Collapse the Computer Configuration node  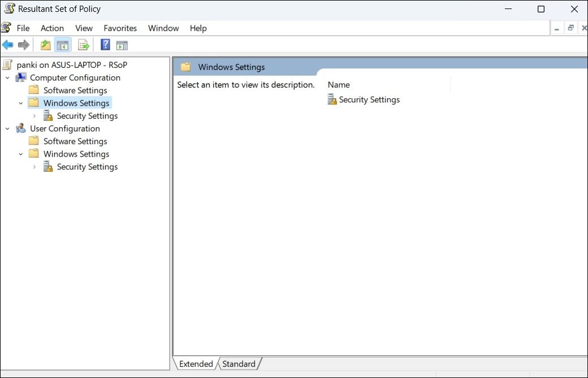7,78
